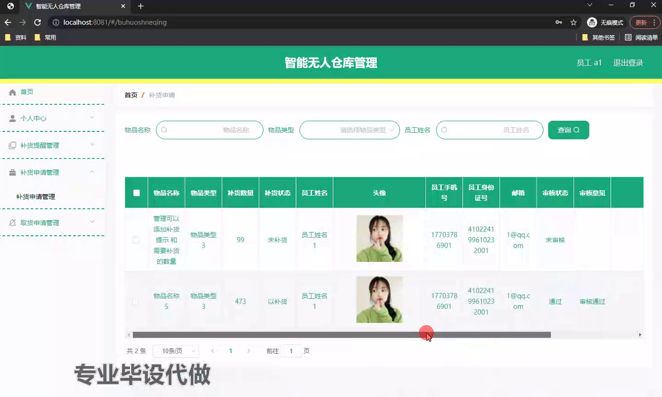Go to next page arrow in pagination
The image size is (662, 397).
pos(249,351)
